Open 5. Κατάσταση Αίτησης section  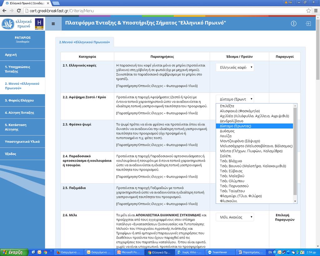point(22,127)
